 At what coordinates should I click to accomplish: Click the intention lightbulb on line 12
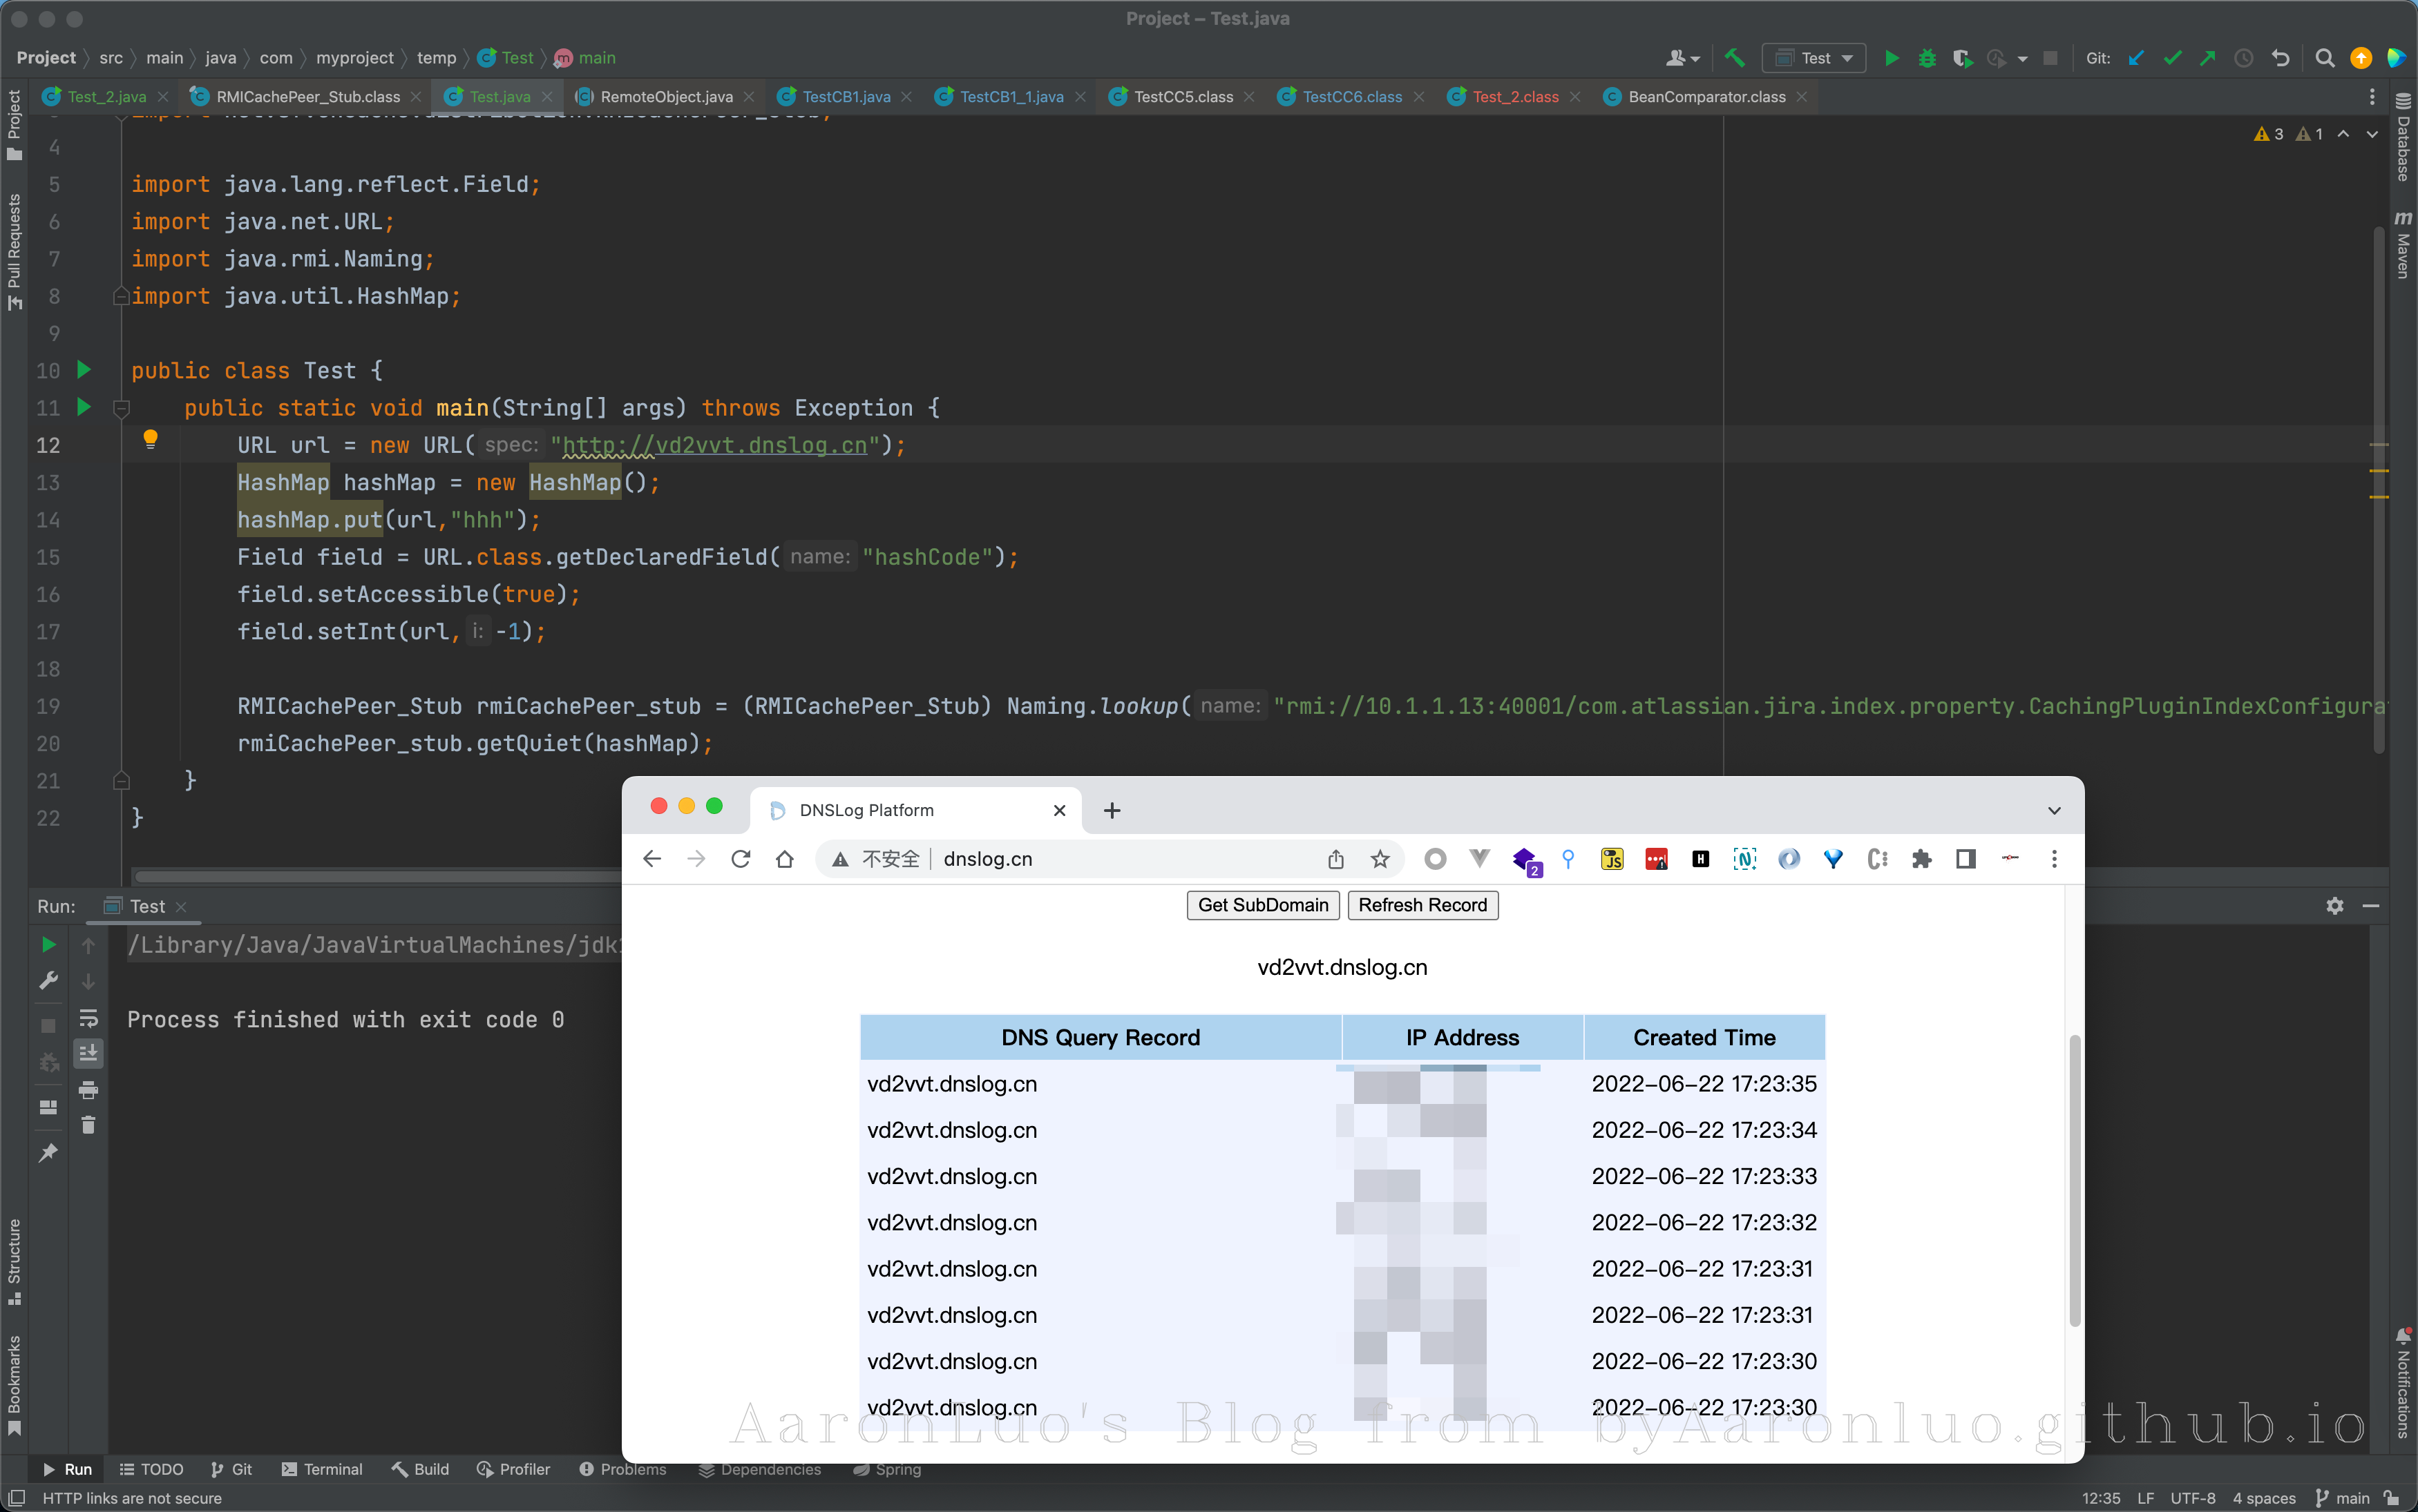tap(150, 439)
